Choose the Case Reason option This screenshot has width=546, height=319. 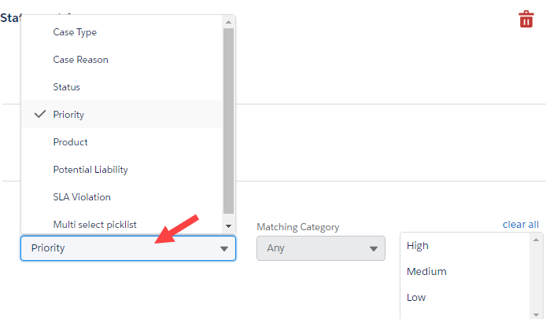pos(80,60)
